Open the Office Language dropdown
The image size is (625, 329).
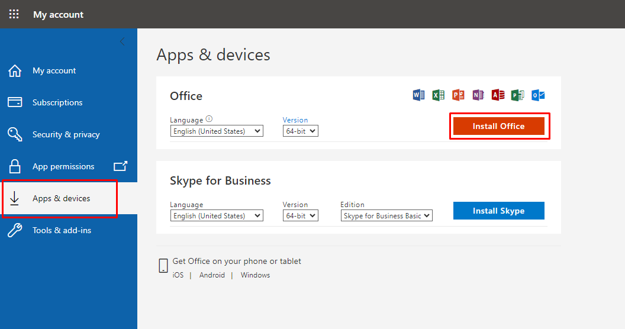tap(217, 131)
